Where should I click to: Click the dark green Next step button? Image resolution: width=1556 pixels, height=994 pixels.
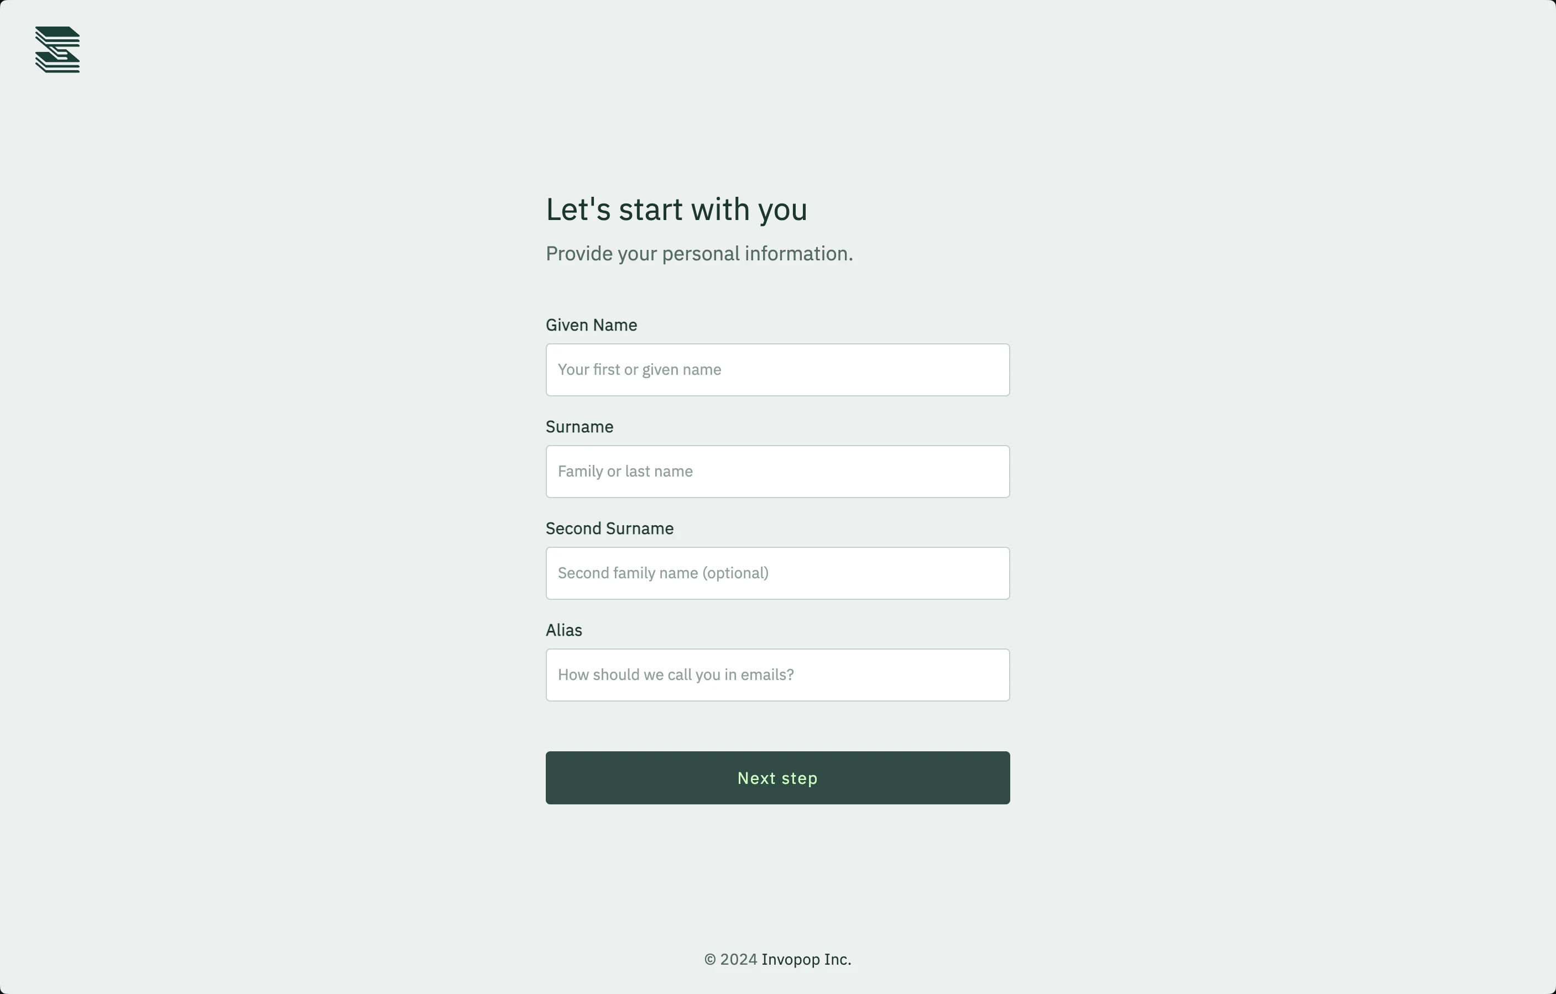point(777,778)
